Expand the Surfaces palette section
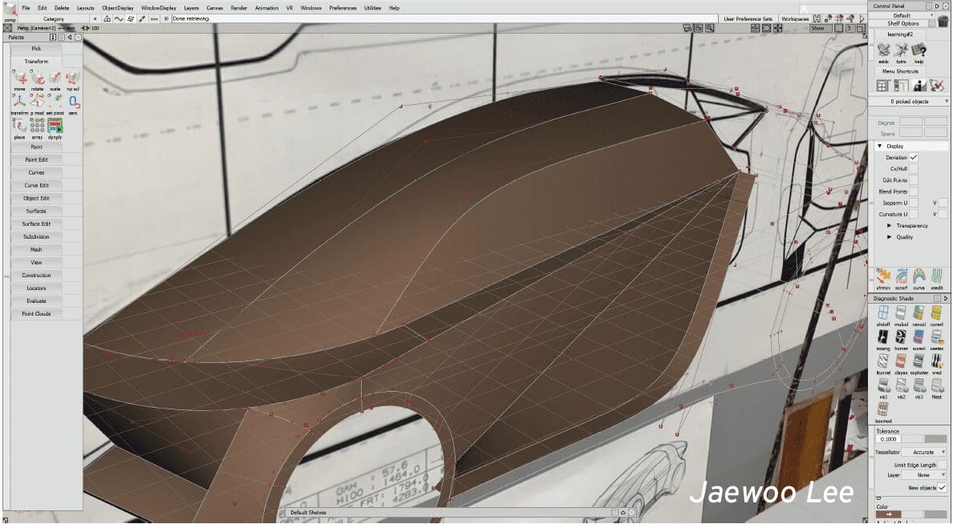Image resolution: width=953 pixels, height=524 pixels. pyautogui.click(x=36, y=211)
